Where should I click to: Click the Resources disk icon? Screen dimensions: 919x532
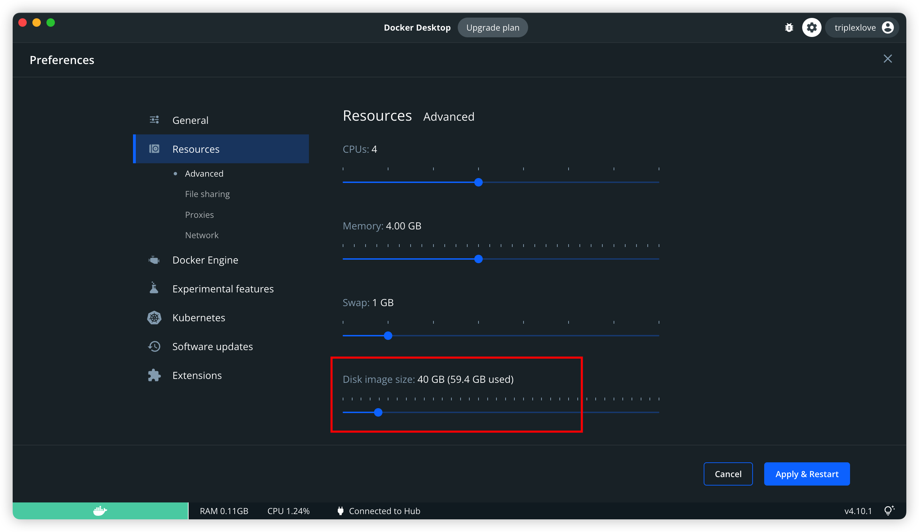(x=154, y=149)
